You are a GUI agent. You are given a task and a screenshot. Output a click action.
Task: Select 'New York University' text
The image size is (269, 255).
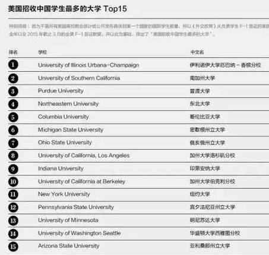pos(64,194)
